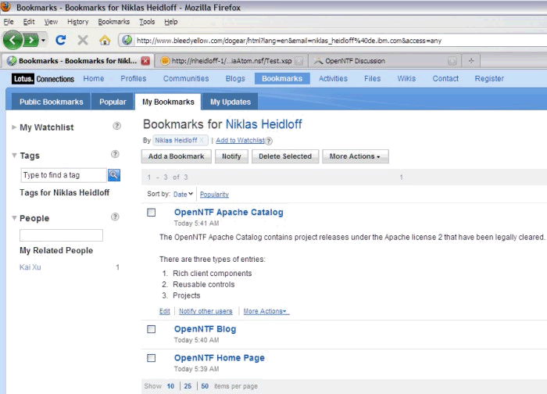This screenshot has height=394, width=547.
Task: Open the Help menu
Action: [171, 22]
